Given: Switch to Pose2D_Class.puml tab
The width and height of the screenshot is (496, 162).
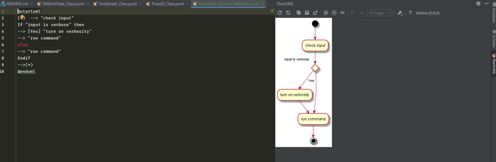Looking at the screenshot, I should click(x=168, y=3).
